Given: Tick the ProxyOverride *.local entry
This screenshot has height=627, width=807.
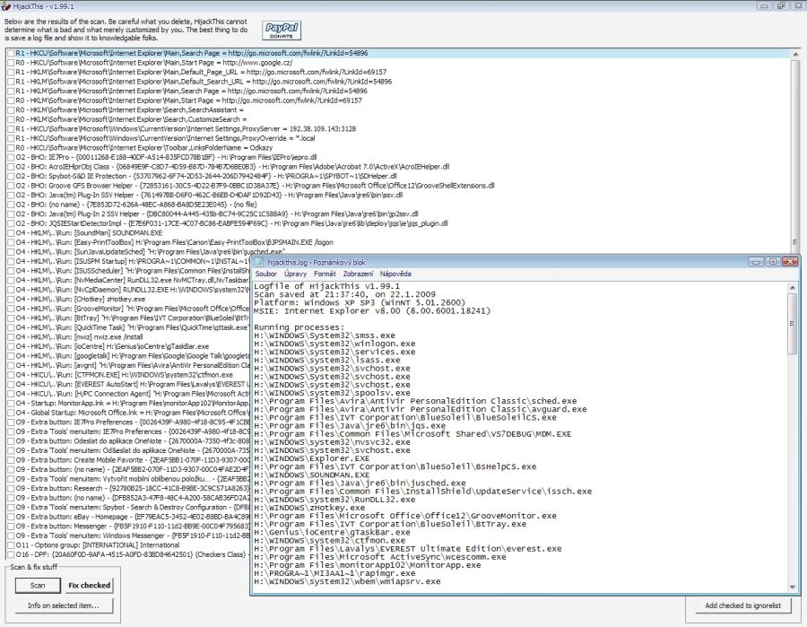Looking at the screenshot, I should 11,138.
